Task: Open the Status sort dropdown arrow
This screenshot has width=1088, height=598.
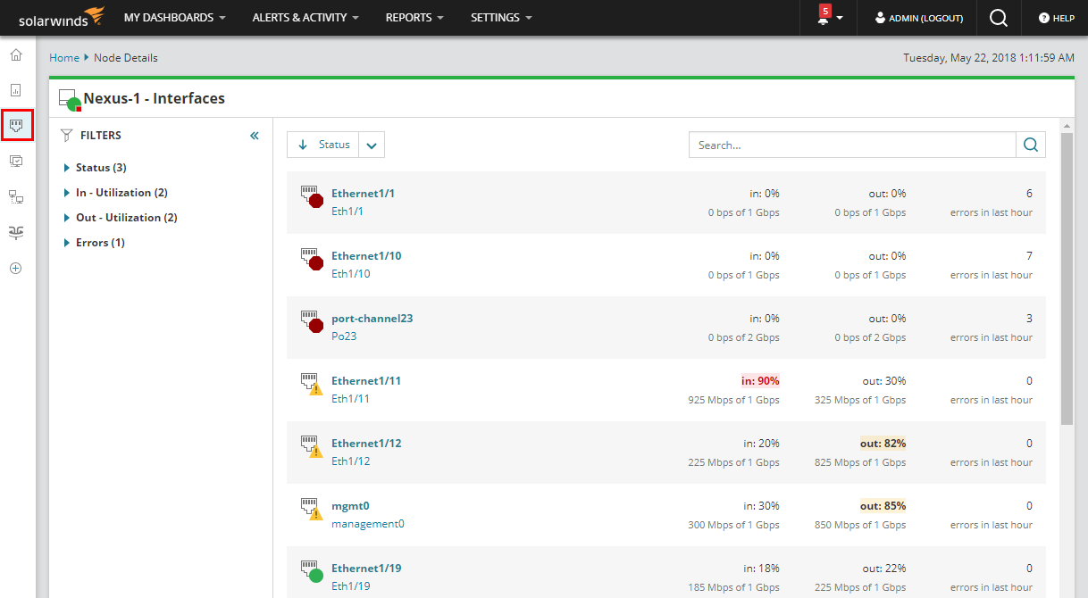Action: point(371,144)
